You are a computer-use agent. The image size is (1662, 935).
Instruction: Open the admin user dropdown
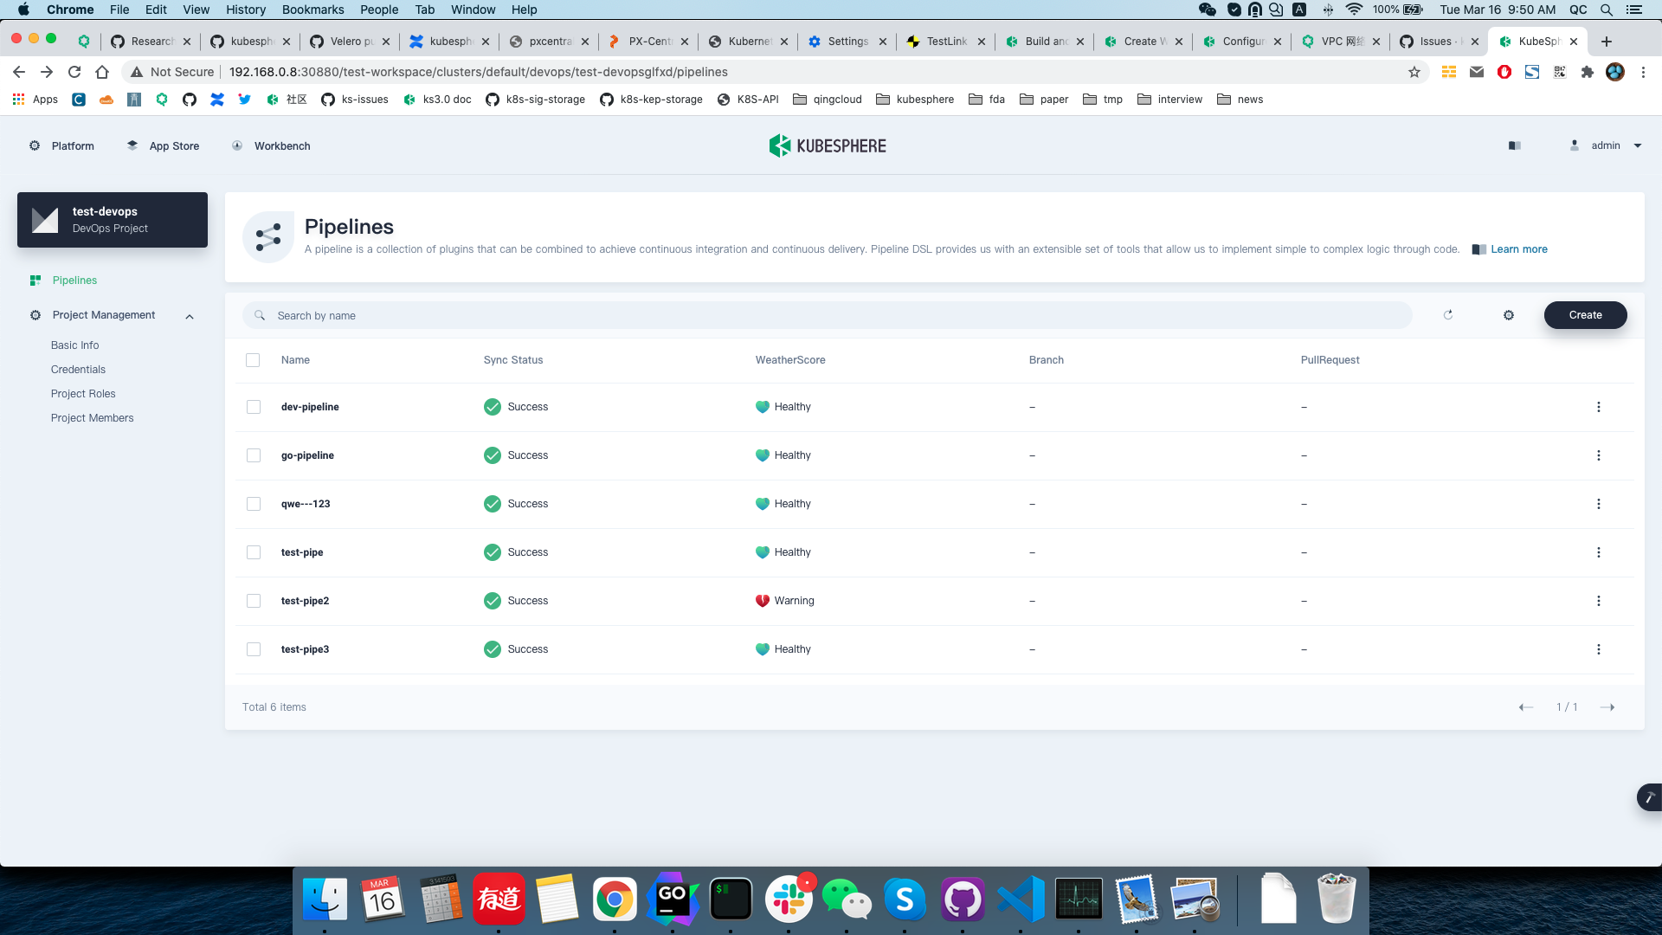pos(1607,145)
